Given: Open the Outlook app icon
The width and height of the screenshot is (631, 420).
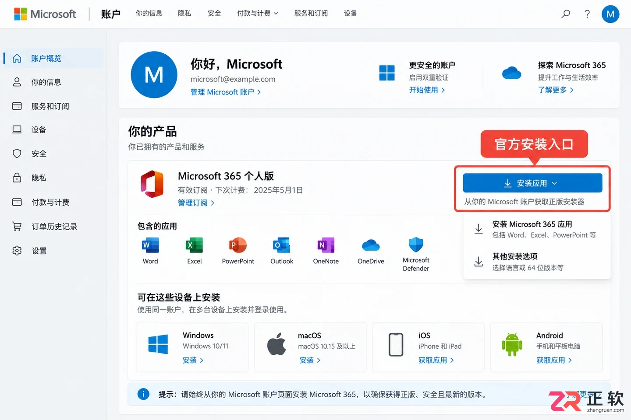Looking at the screenshot, I should pos(282,245).
